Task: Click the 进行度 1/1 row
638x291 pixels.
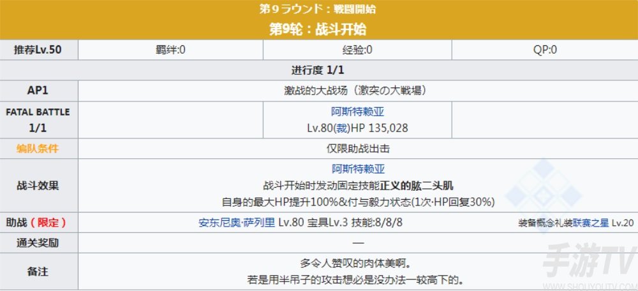Action: (319, 70)
